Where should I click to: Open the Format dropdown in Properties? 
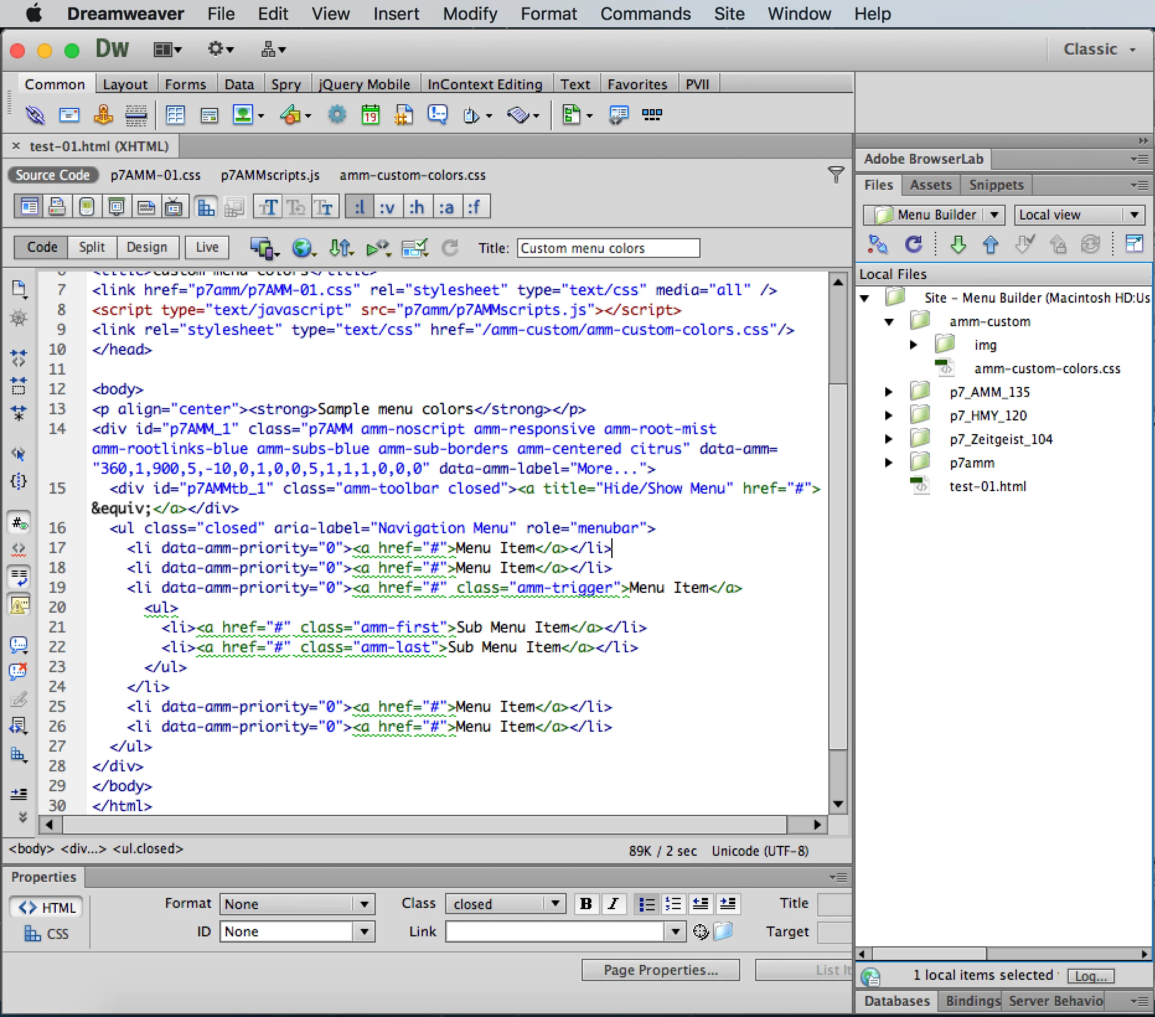point(297,904)
